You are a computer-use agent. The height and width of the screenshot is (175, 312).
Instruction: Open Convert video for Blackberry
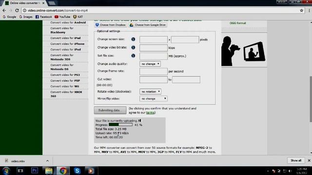[62, 30]
